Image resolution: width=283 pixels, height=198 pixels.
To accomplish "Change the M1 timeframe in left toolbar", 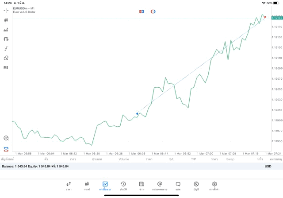I will 6,68.
